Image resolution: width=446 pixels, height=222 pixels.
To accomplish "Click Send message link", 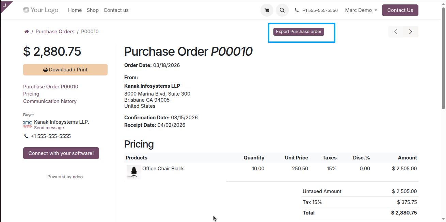I will (49, 128).
